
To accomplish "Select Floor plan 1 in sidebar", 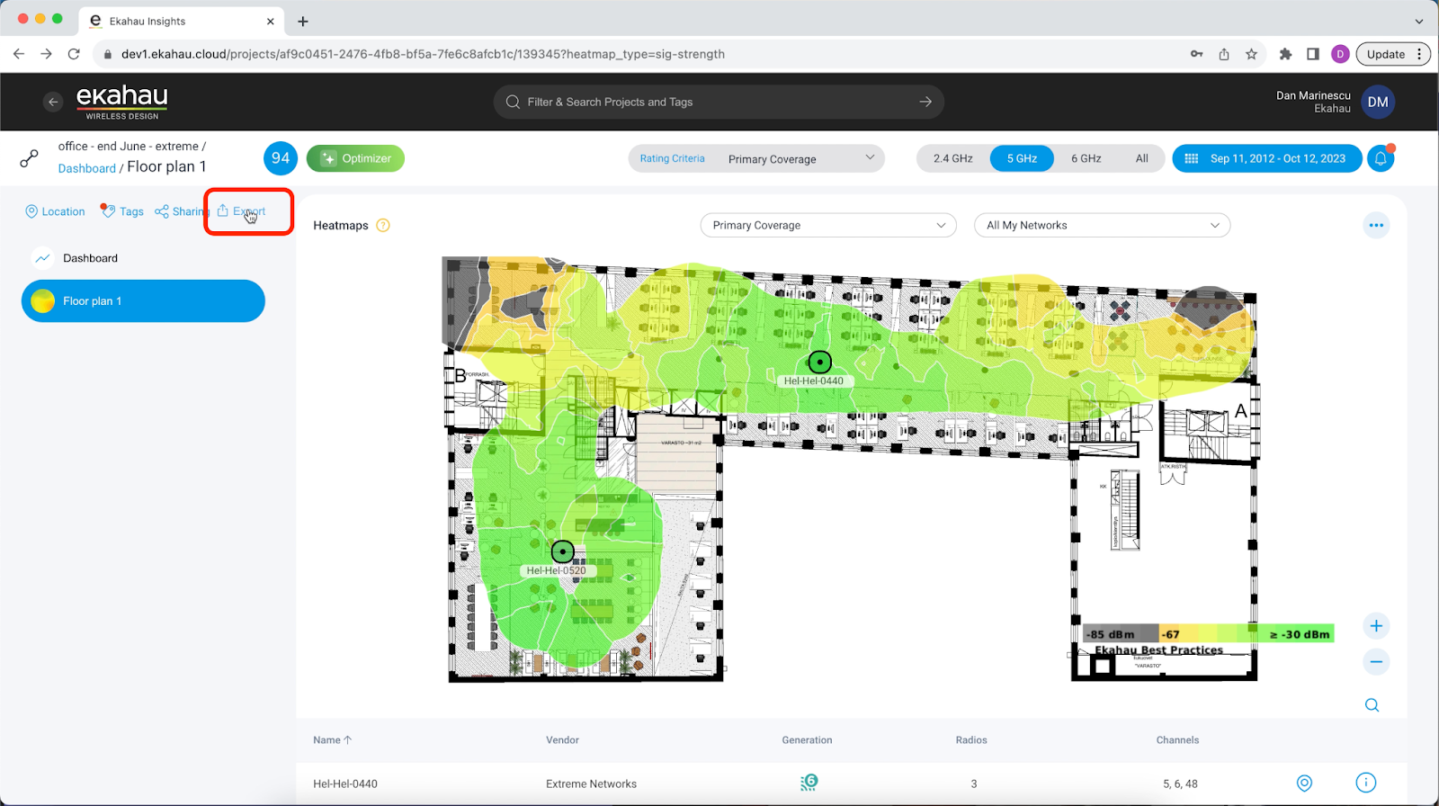I will [x=143, y=301].
